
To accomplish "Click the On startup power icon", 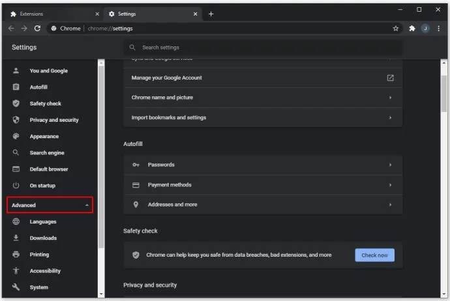I will pyautogui.click(x=16, y=186).
